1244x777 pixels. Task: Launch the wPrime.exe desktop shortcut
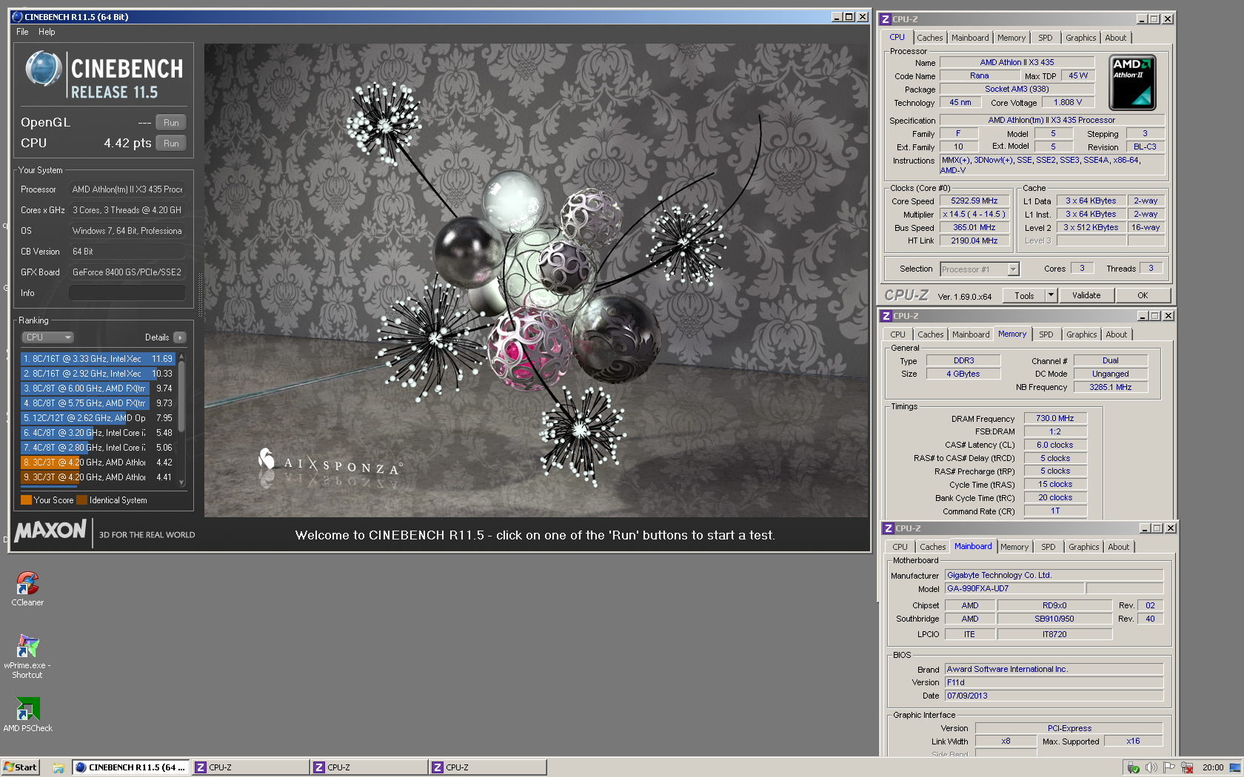tap(27, 656)
